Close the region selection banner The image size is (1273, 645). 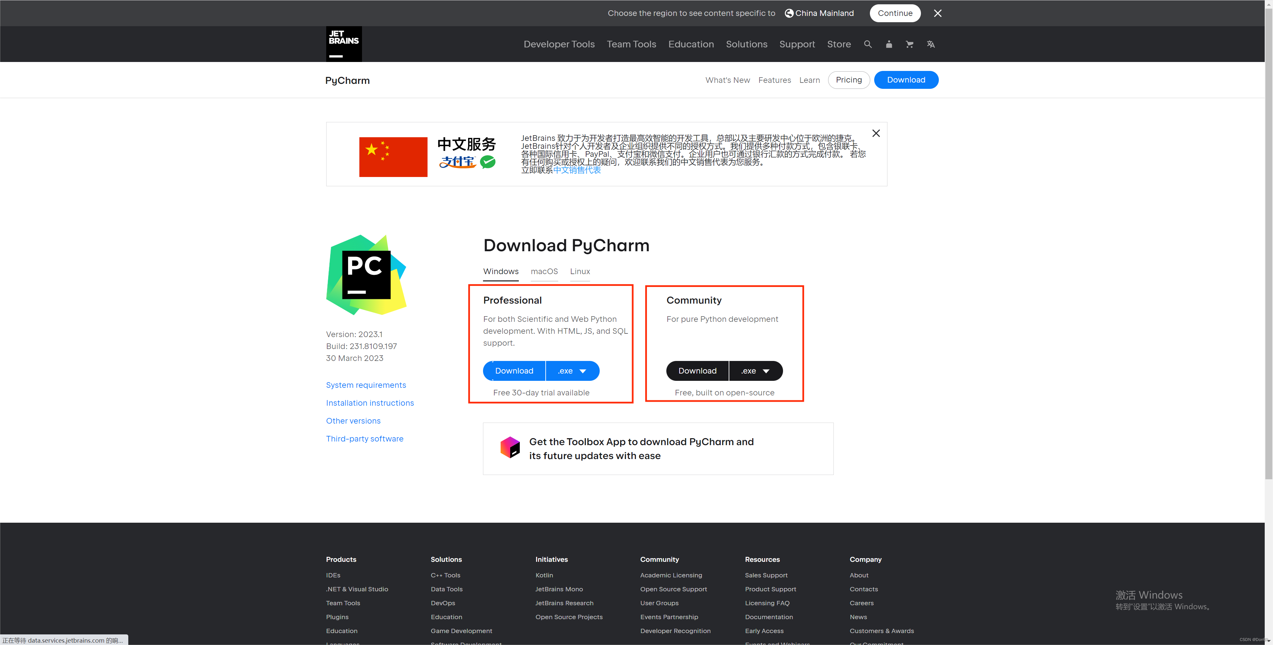[x=938, y=13]
